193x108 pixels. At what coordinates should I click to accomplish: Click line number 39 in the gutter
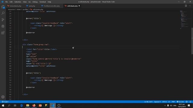(x=10, y=45)
